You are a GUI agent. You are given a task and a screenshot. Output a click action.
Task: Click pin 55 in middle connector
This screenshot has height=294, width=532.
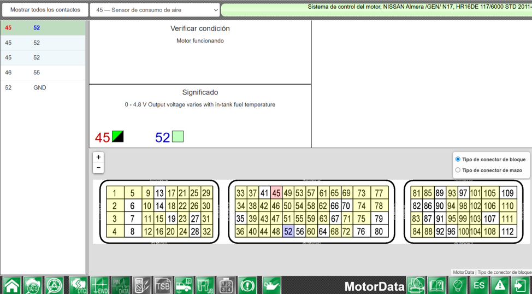coord(299,218)
